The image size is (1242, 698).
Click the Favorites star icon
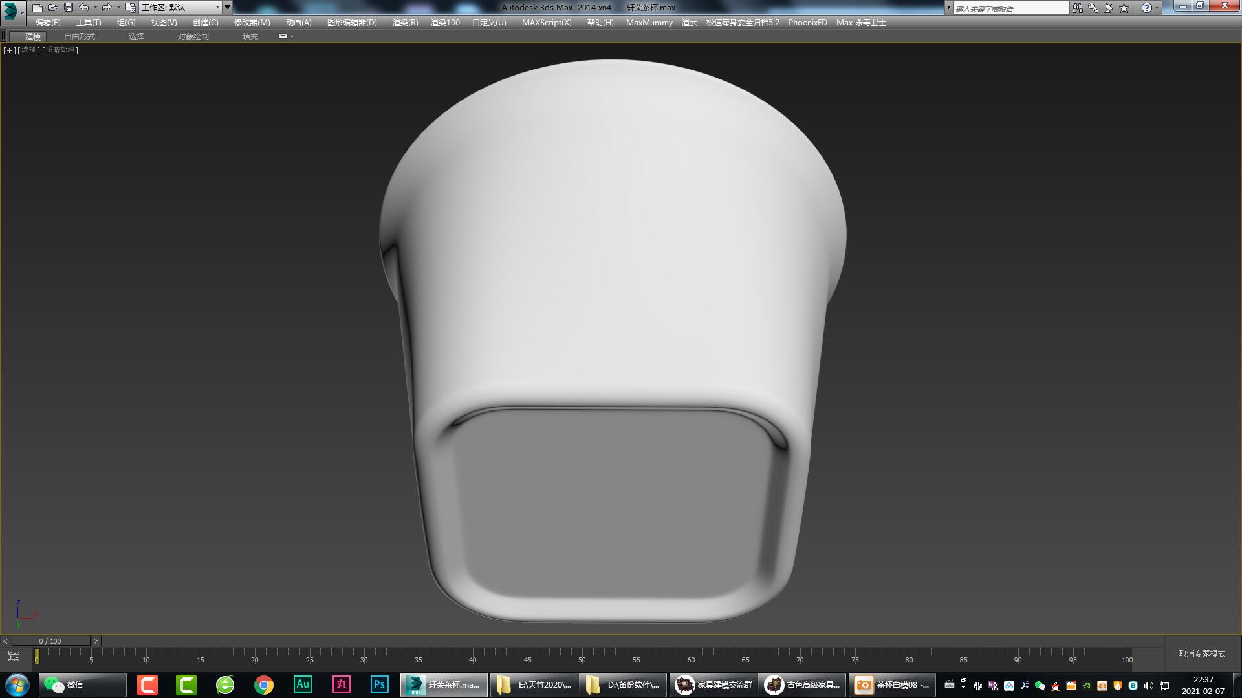(1124, 7)
